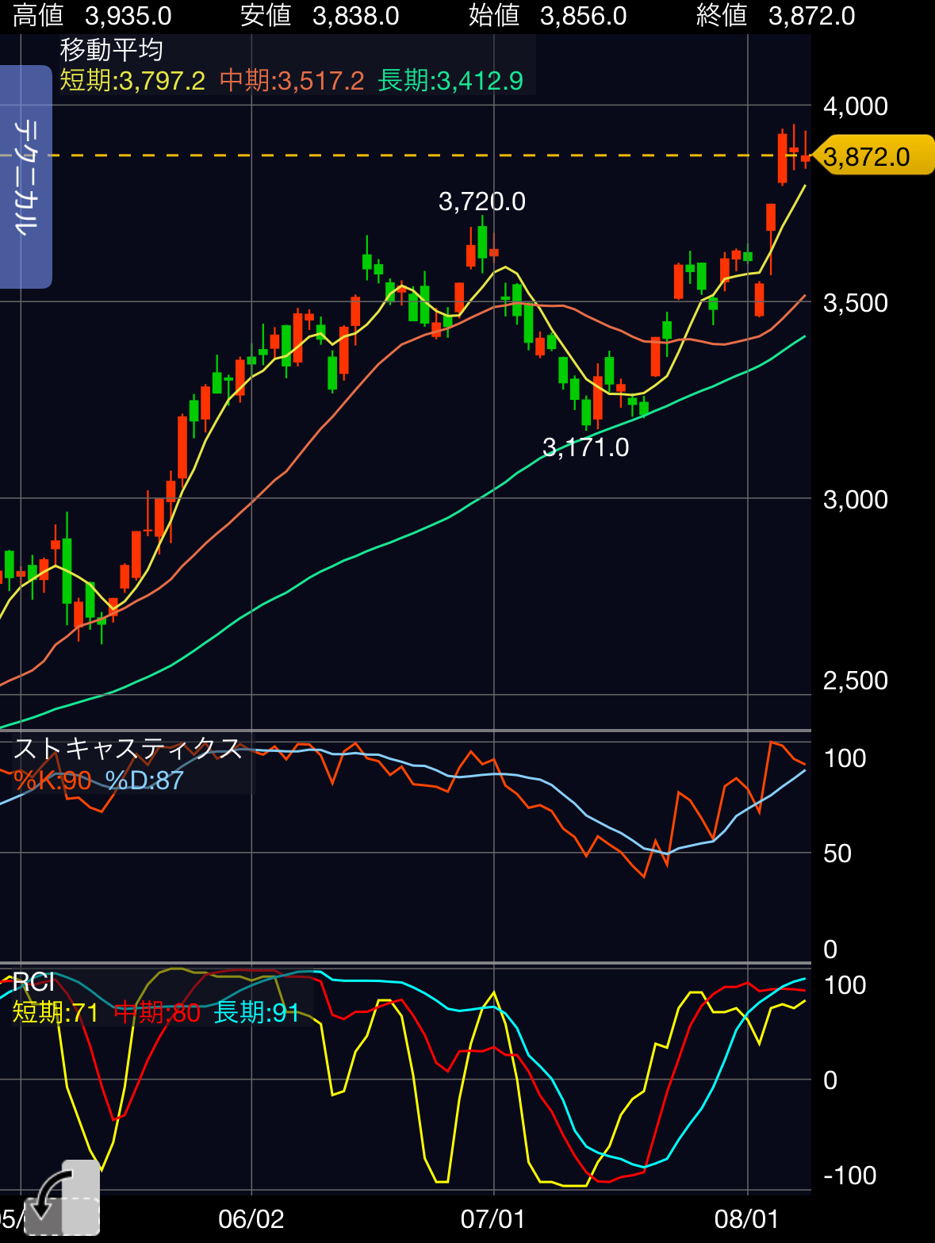This screenshot has width=935, height=1243.
Task: Tap the stochastics %K:90 reading
Action: point(52,781)
